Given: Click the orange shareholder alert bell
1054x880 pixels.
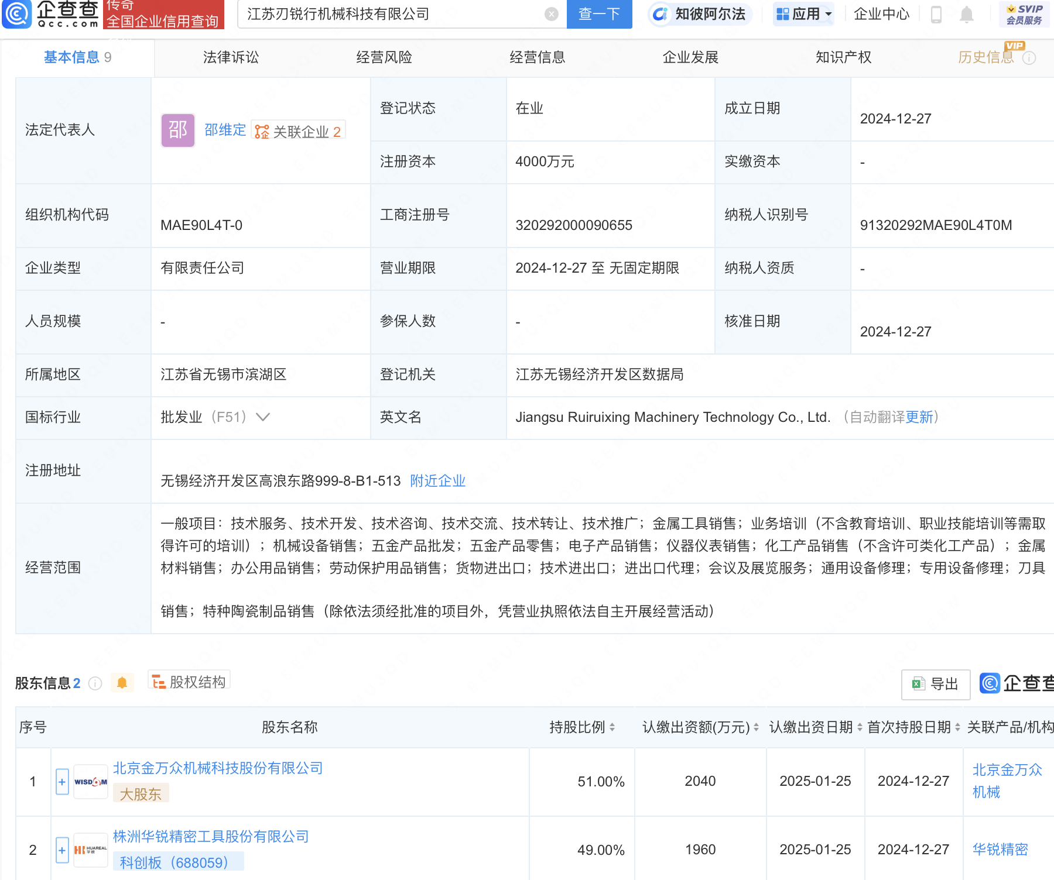Looking at the screenshot, I should [x=122, y=683].
